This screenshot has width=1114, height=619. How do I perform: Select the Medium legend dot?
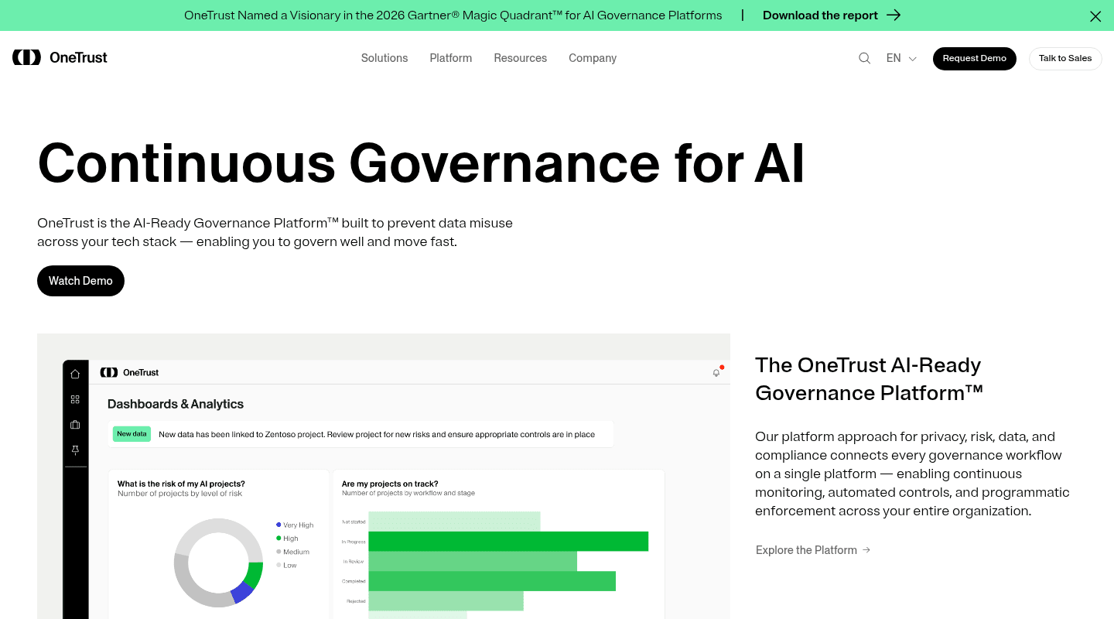[278, 552]
